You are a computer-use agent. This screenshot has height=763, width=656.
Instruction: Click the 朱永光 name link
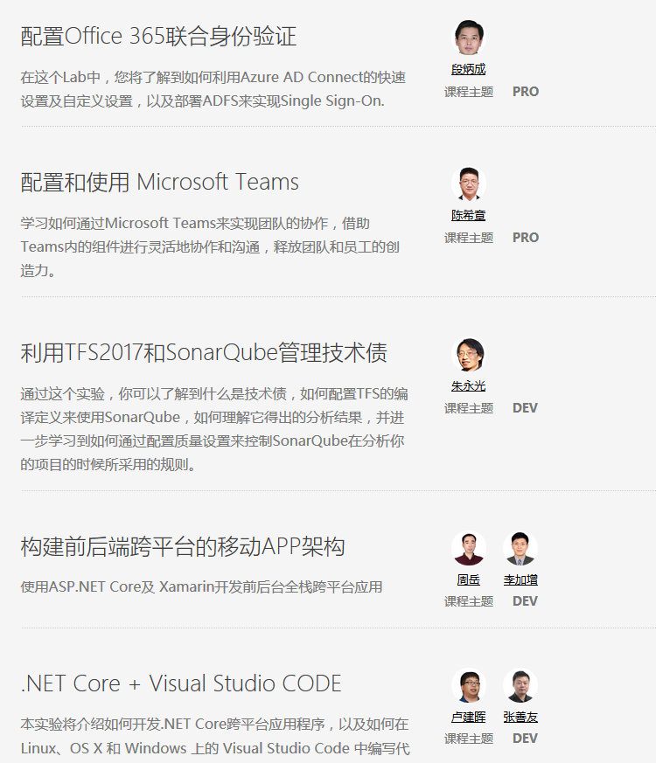[469, 386]
